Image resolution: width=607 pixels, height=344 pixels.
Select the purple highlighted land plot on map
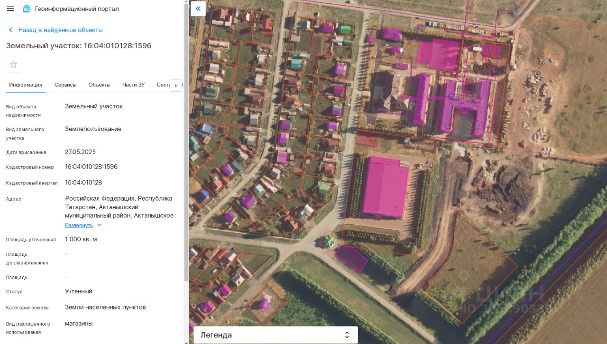pos(351,259)
